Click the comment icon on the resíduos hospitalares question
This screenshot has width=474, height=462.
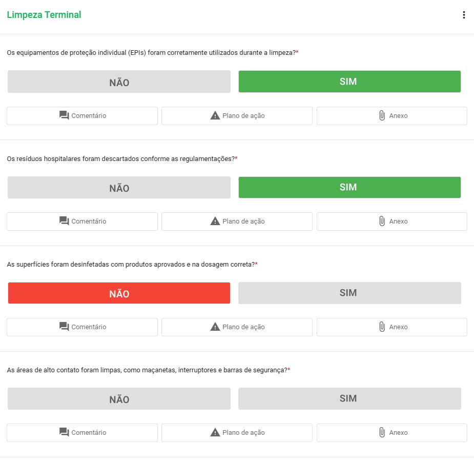[x=64, y=221]
